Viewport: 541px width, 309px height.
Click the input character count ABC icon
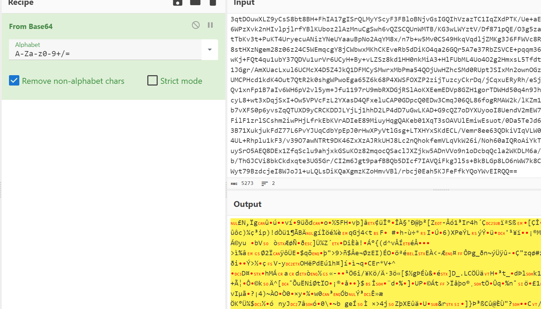click(234, 183)
